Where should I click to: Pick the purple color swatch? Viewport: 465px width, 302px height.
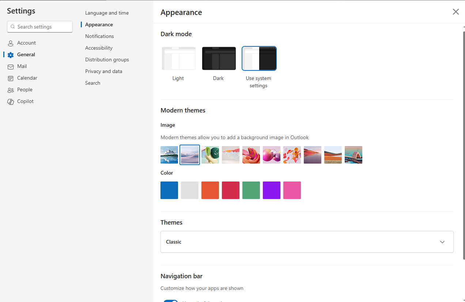[x=271, y=190]
